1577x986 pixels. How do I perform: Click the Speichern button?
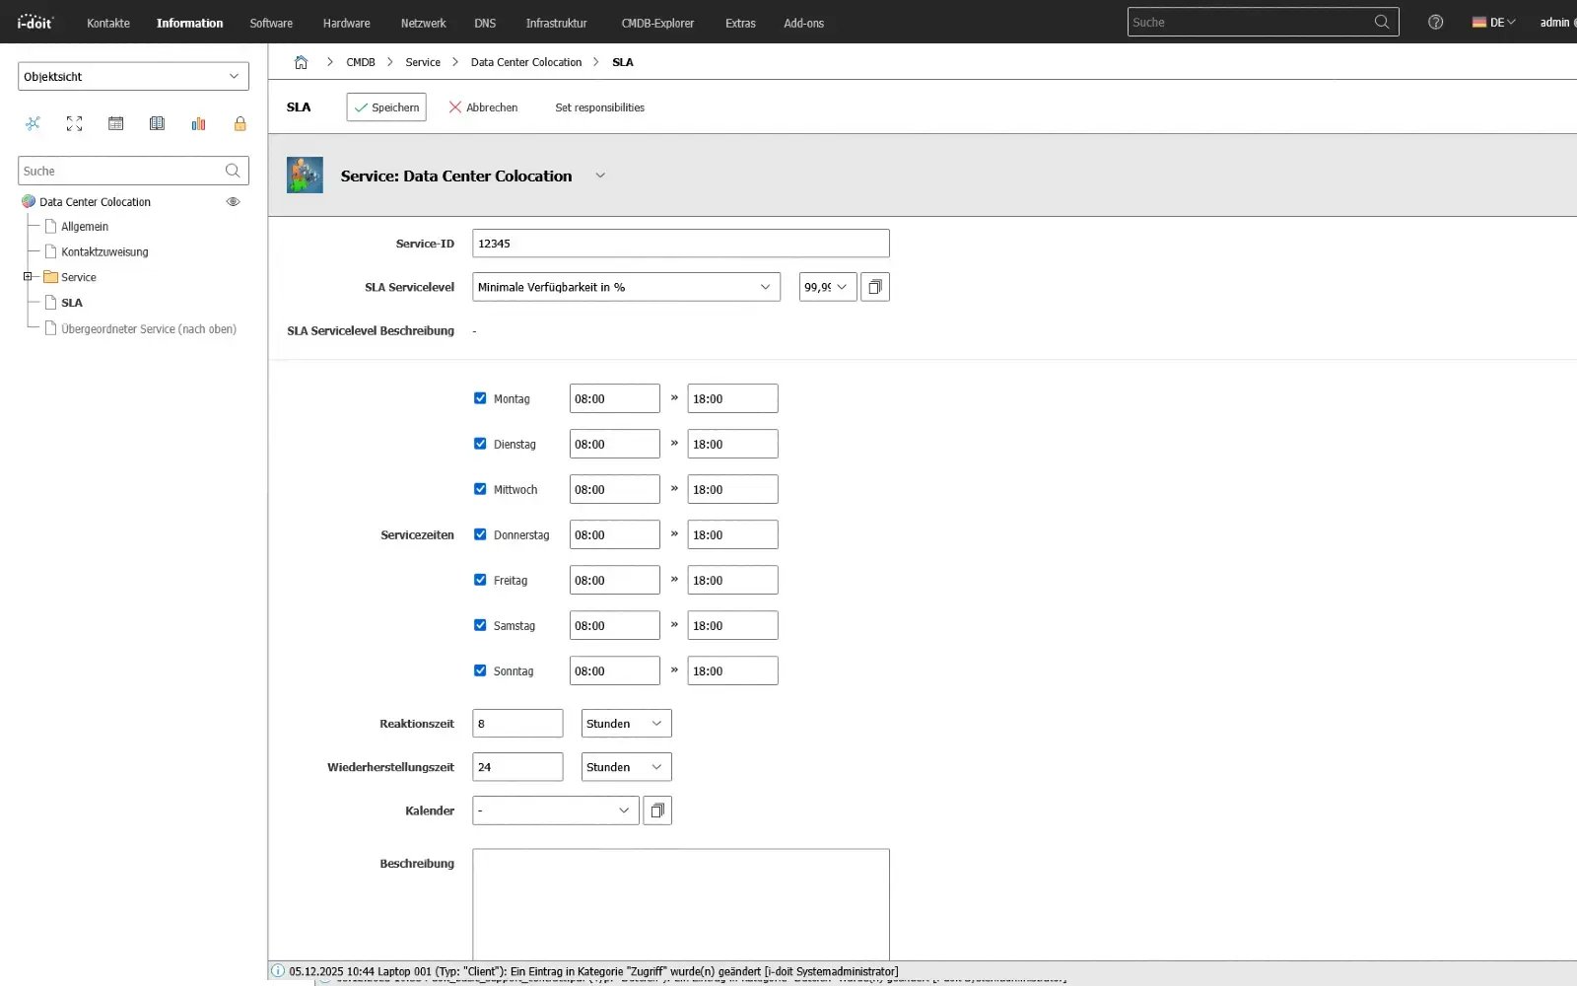click(x=385, y=107)
